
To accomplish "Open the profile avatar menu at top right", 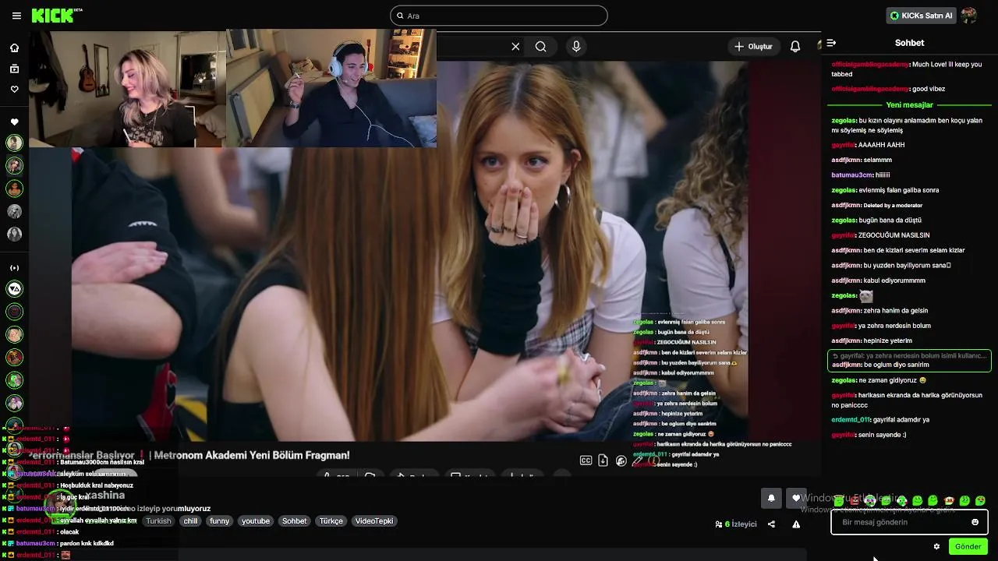I will click(x=968, y=16).
